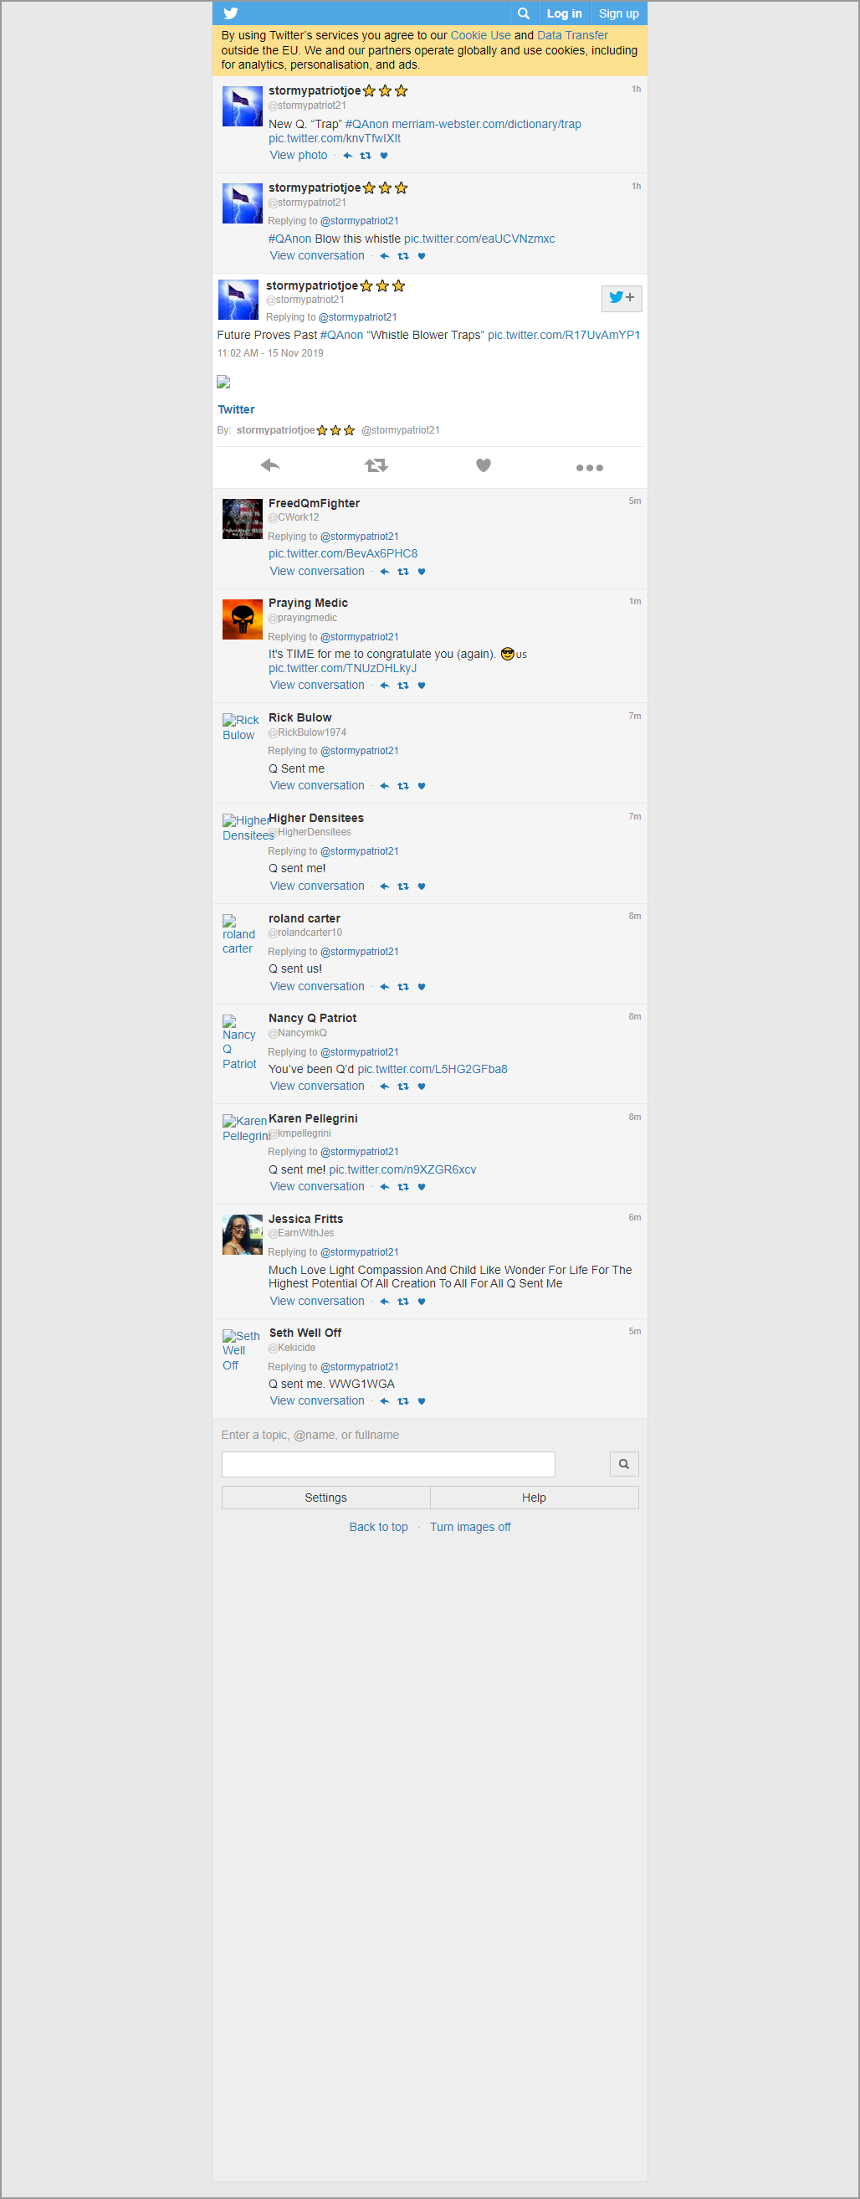Reply to Jessica Fritts' tweet

384,1302
